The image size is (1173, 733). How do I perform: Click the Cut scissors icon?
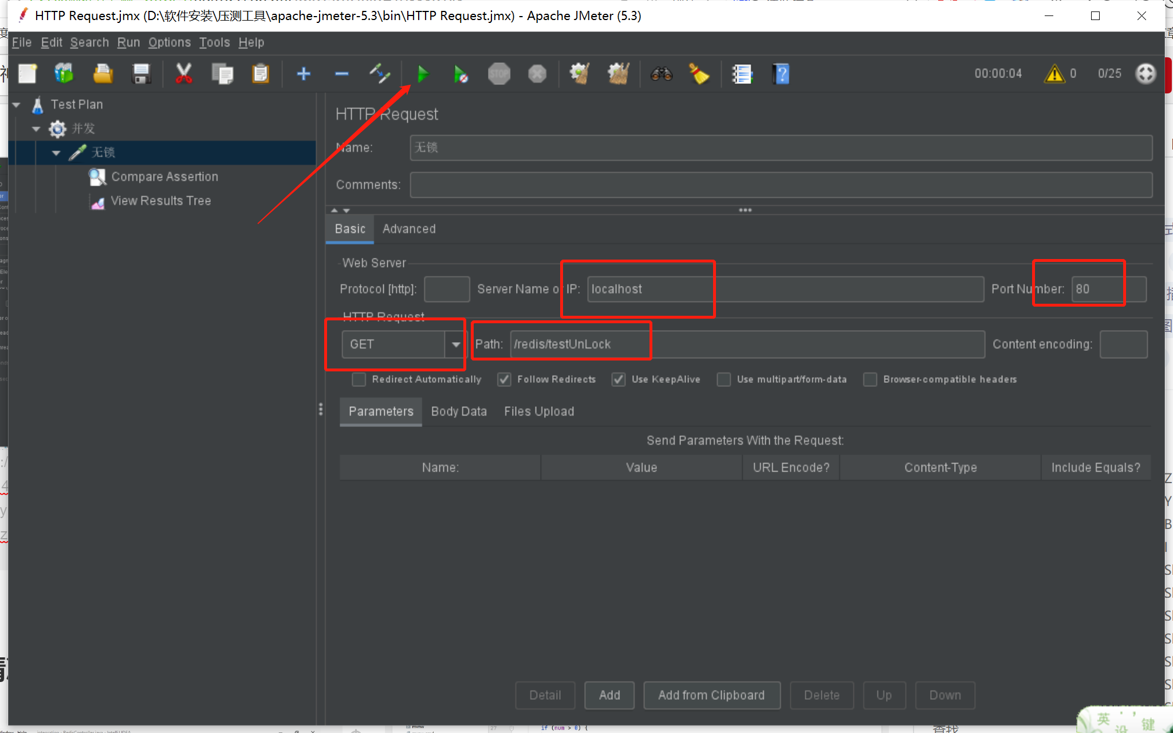point(183,74)
